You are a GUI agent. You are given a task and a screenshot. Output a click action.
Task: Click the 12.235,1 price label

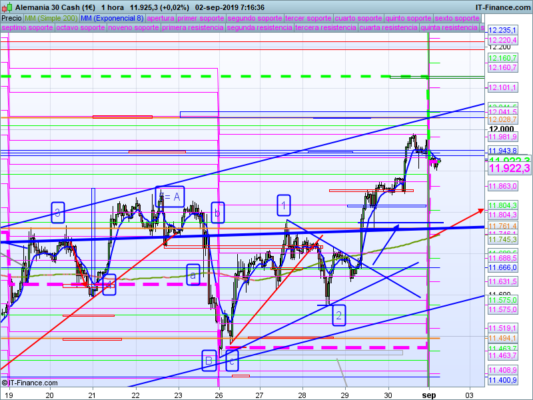pos(502,30)
